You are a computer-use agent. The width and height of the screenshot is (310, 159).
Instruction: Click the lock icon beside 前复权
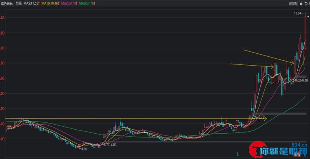(301, 3)
